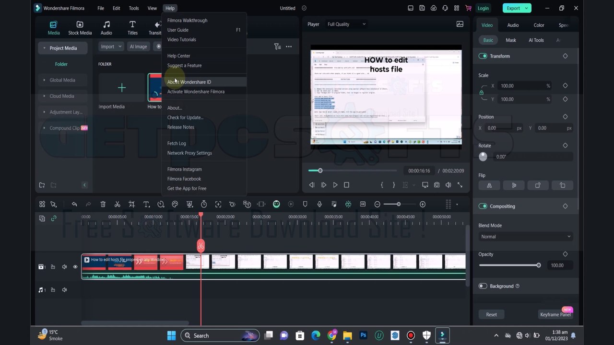This screenshot has height=345, width=614.
Task: Enter fullscreen preview with expand arrows icon
Action: pos(460,185)
